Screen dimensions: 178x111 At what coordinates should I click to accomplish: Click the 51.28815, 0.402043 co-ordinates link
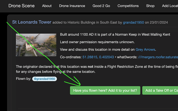click(x=98, y=57)
